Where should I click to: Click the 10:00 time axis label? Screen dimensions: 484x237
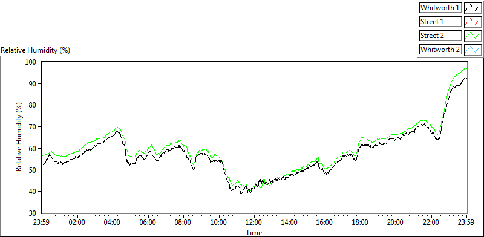[x=219, y=222]
